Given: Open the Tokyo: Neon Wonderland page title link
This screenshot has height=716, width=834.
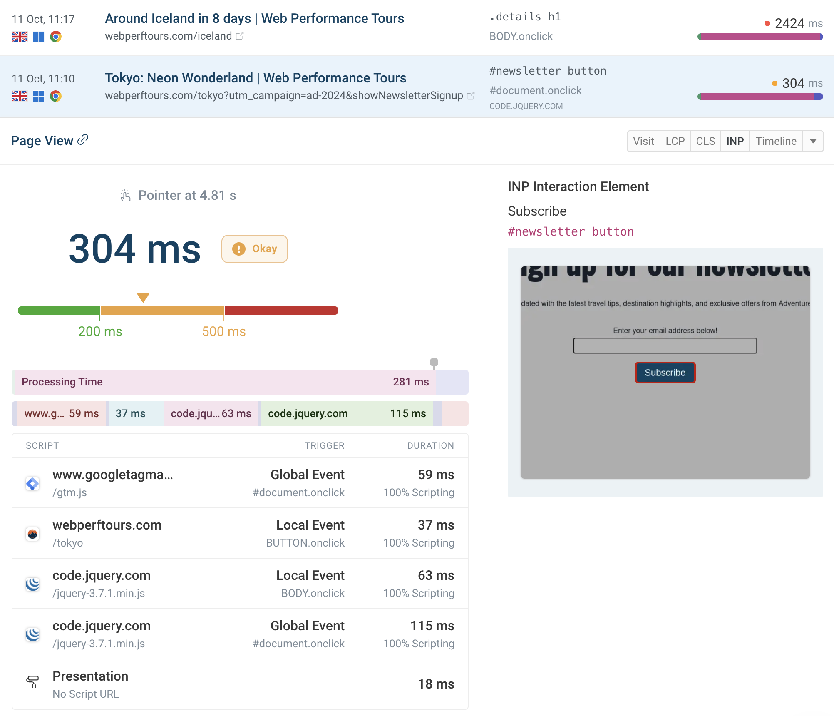Looking at the screenshot, I should tap(256, 78).
